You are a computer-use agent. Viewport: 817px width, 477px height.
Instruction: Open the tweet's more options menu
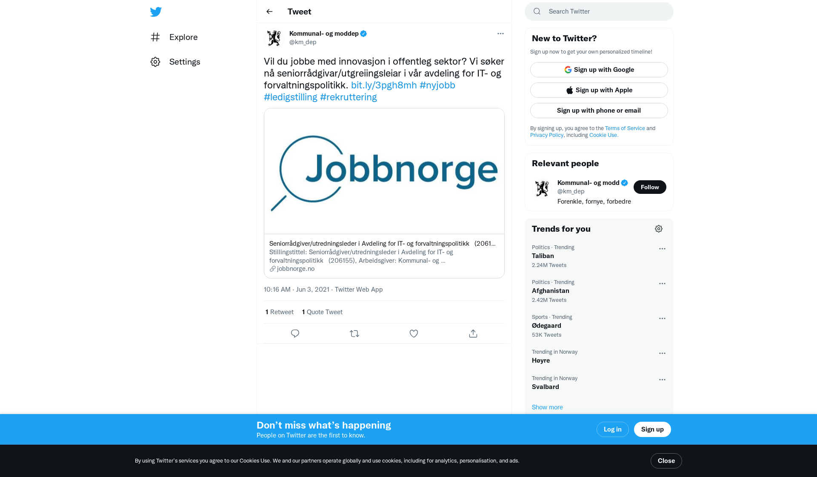(x=500, y=34)
